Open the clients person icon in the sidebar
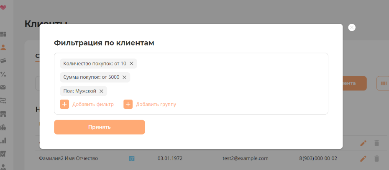This screenshot has height=170, width=389. pos(3,47)
